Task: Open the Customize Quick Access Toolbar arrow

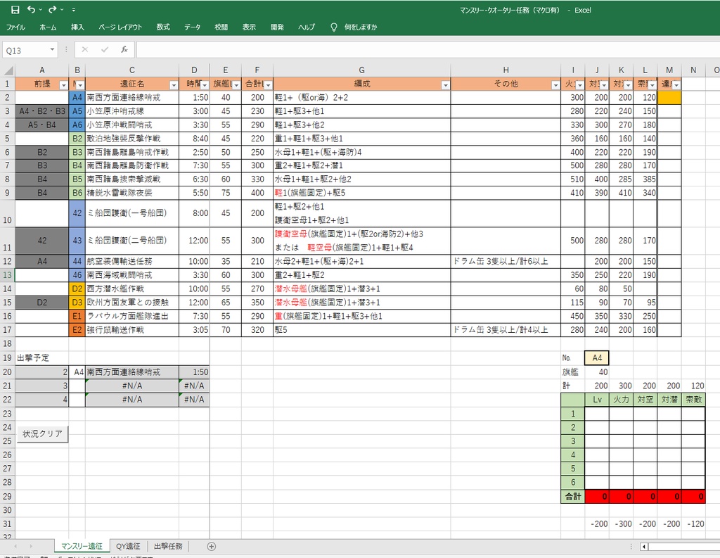Action: click(x=73, y=10)
